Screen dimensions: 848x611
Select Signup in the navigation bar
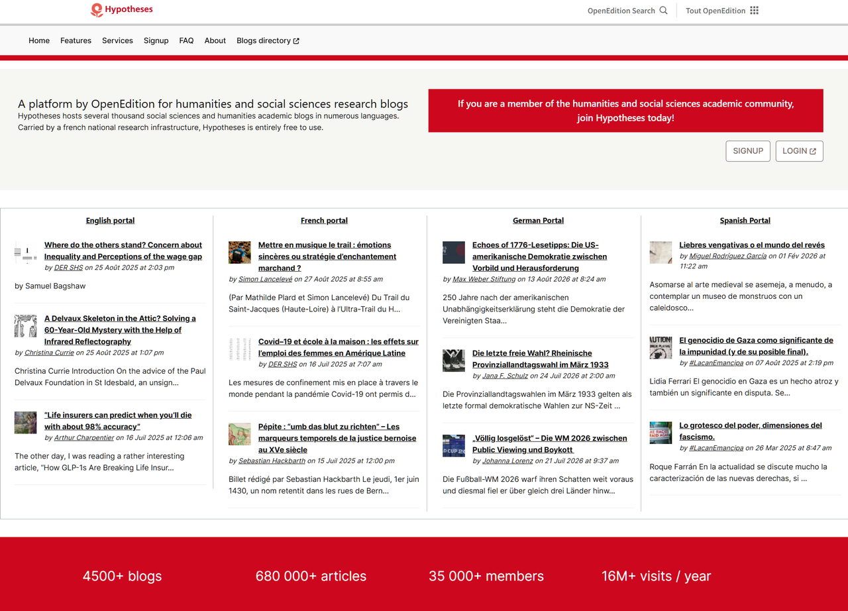[x=156, y=41]
